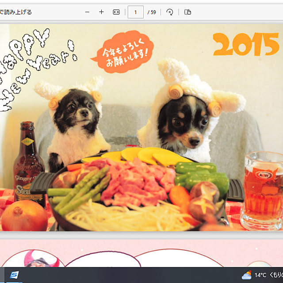The width and height of the screenshot is (283, 283).
Task: Click the total pages text / 59
Action: 152,12
